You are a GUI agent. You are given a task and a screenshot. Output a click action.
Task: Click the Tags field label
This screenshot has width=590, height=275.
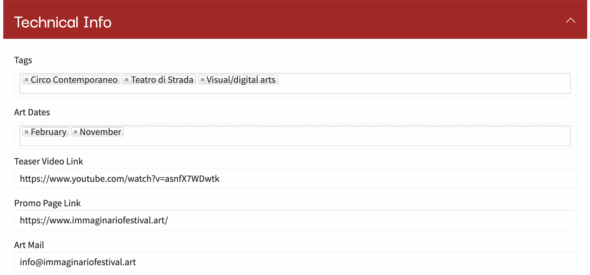pyautogui.click(x=23, y=60)
